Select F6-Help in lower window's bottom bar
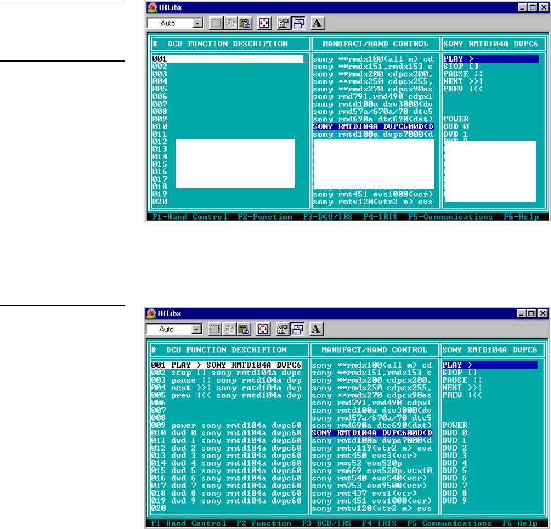 point(520,523)
